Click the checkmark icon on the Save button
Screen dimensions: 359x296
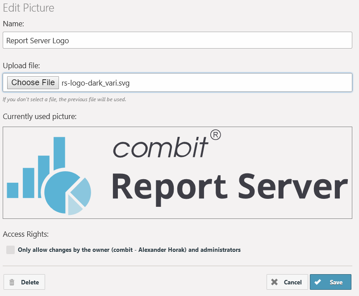(x=317, y=282)
